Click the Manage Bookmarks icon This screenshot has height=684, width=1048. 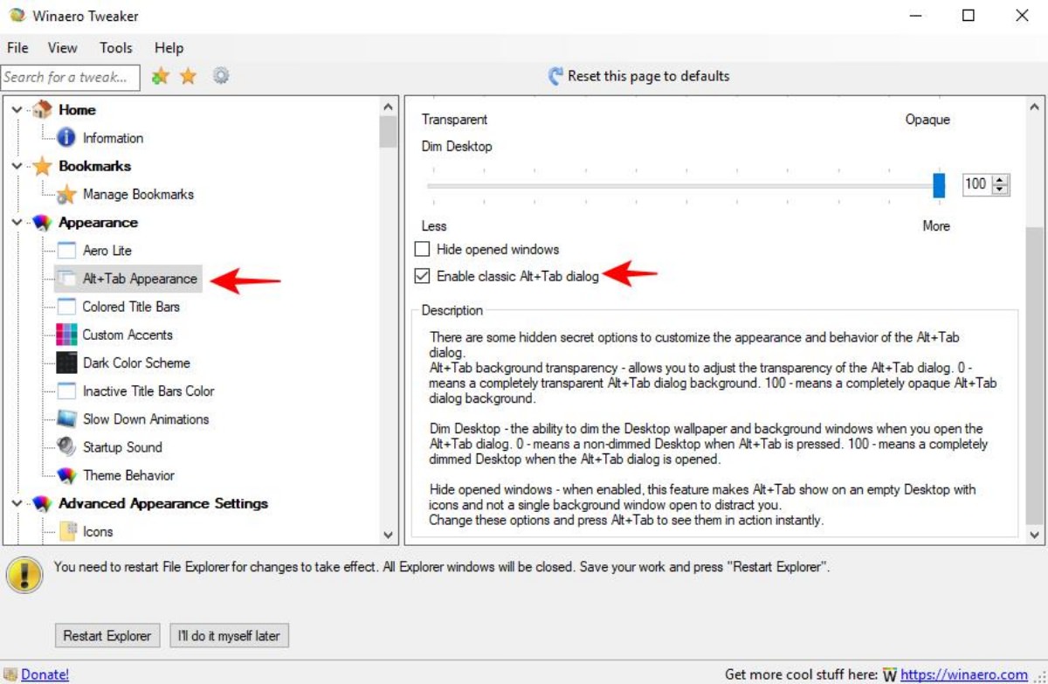[66, 194]
